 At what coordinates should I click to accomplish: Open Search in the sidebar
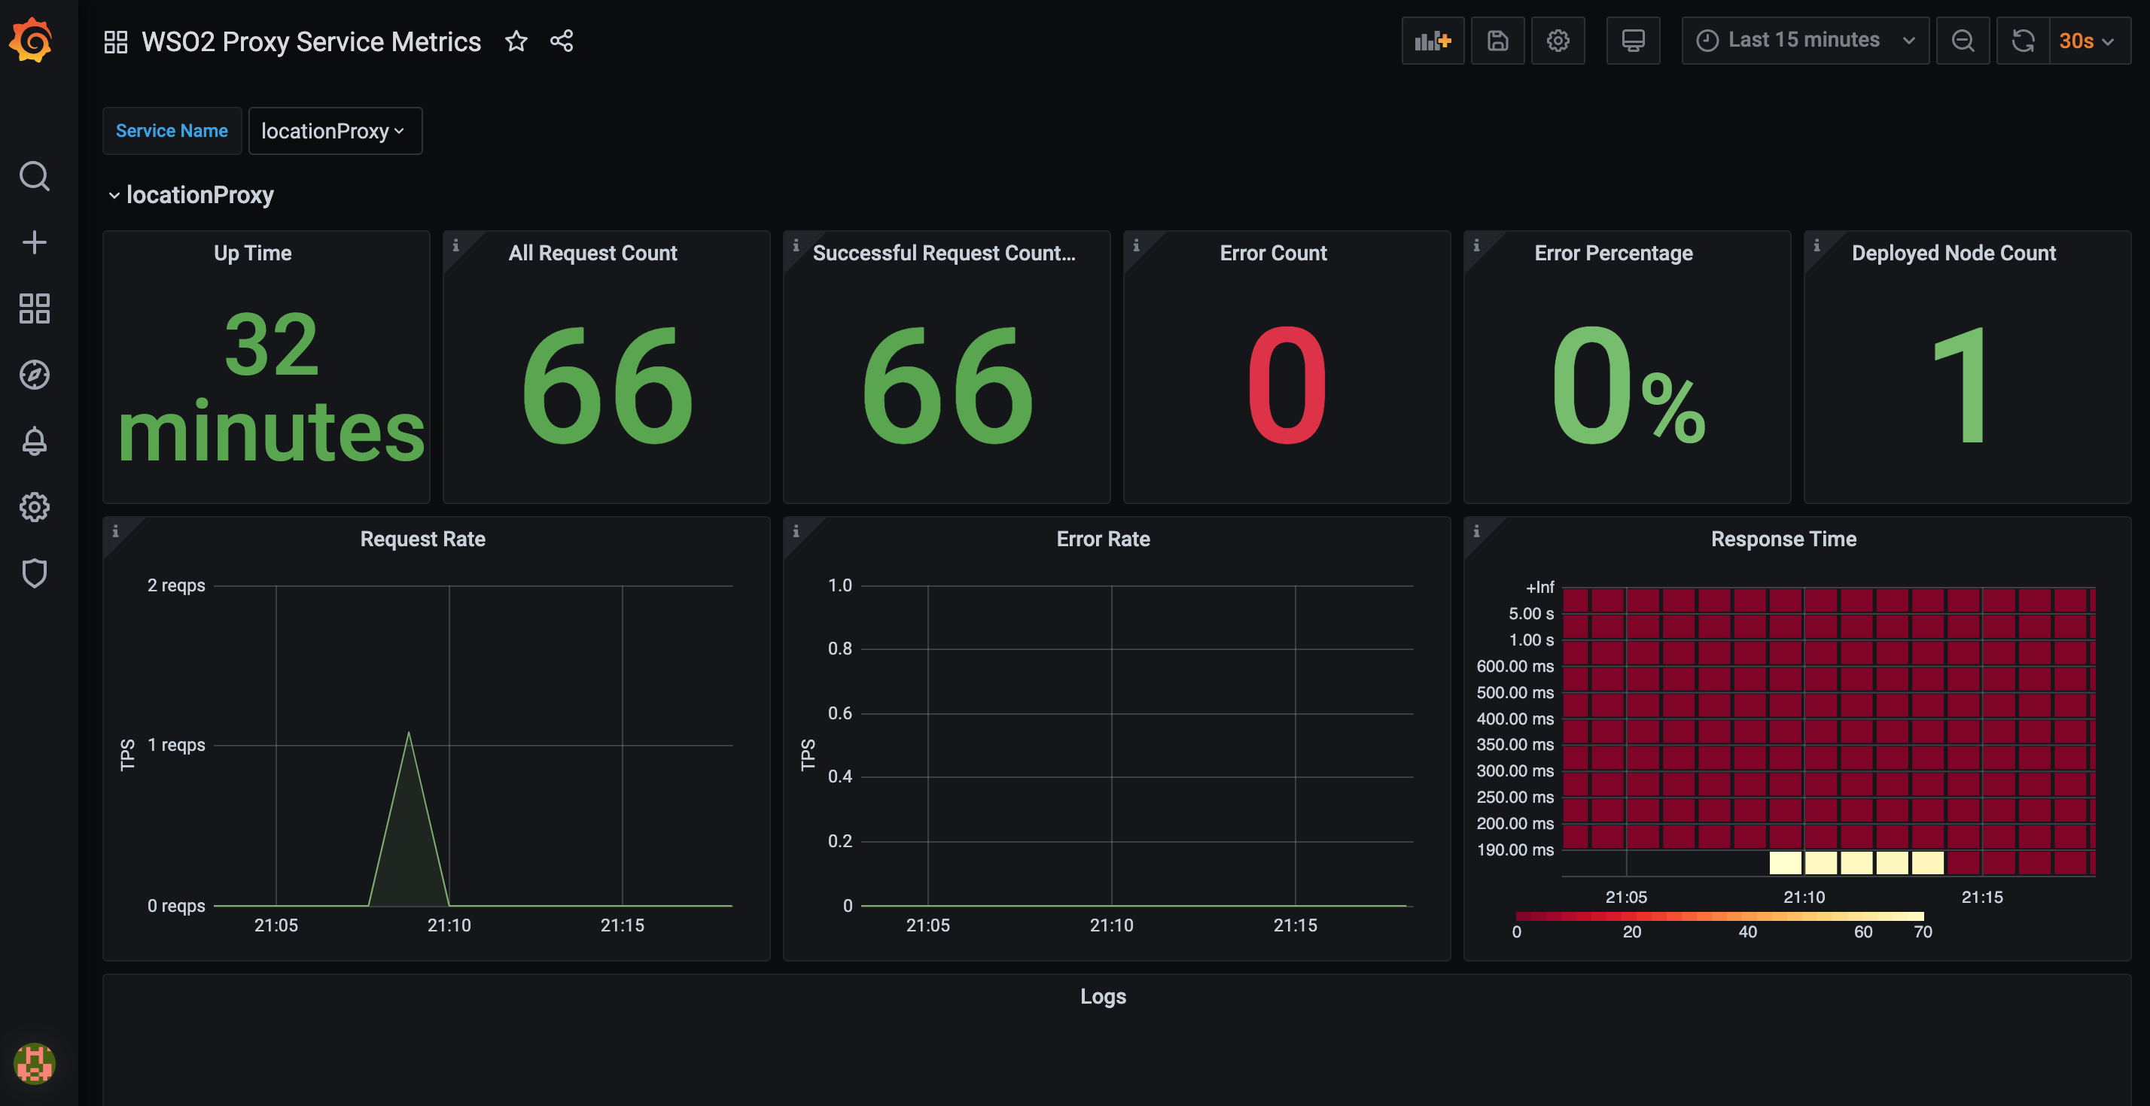34,176
